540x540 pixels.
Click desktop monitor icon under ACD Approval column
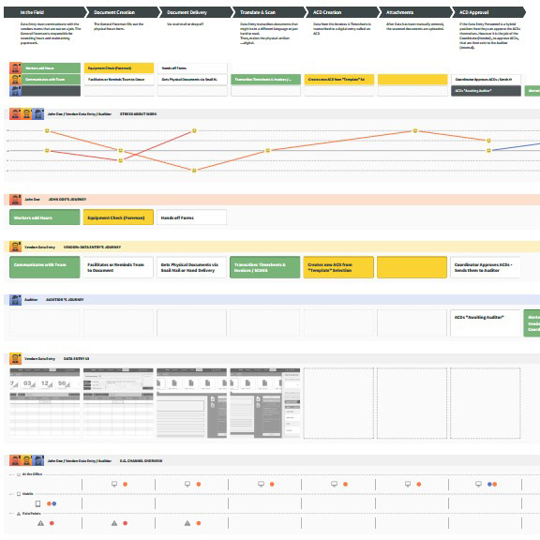[x=478, y=484]
